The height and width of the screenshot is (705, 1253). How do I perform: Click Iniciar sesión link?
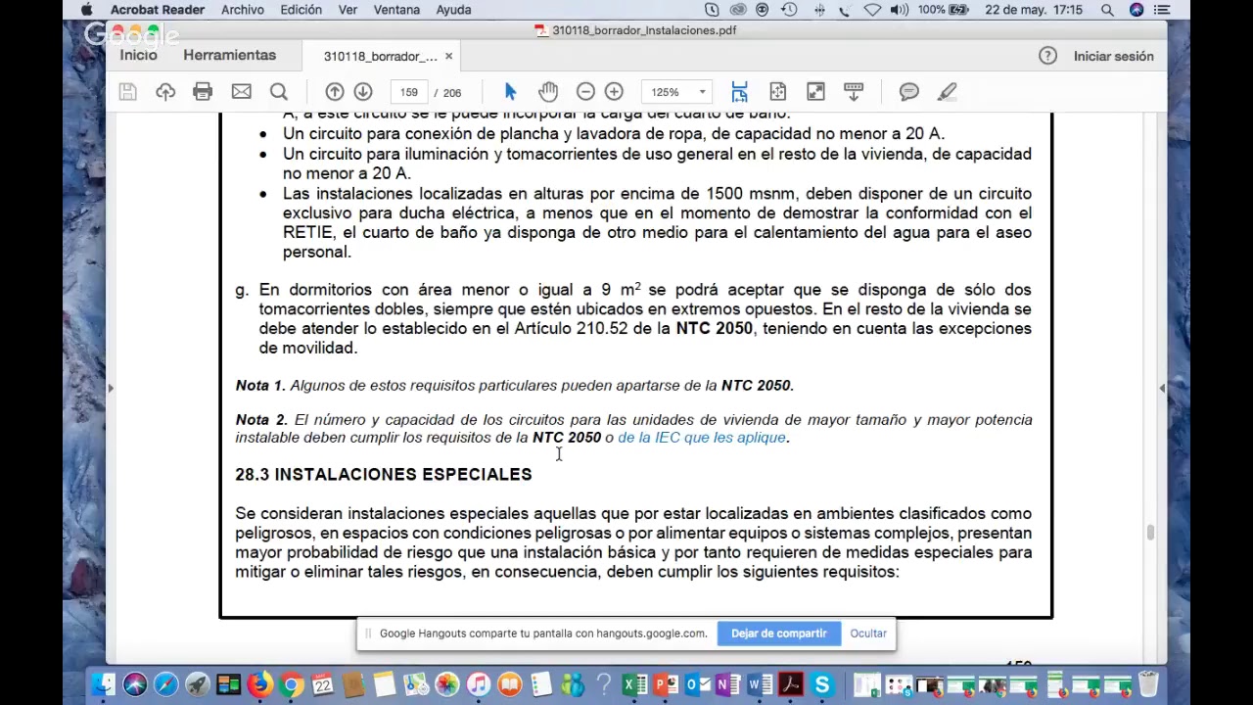pos(1113,56)
